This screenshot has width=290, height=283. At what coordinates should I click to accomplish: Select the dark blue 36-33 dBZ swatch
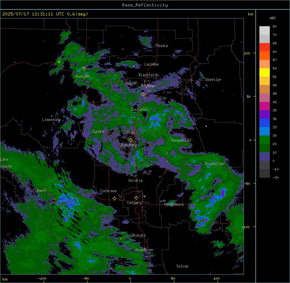264,123
